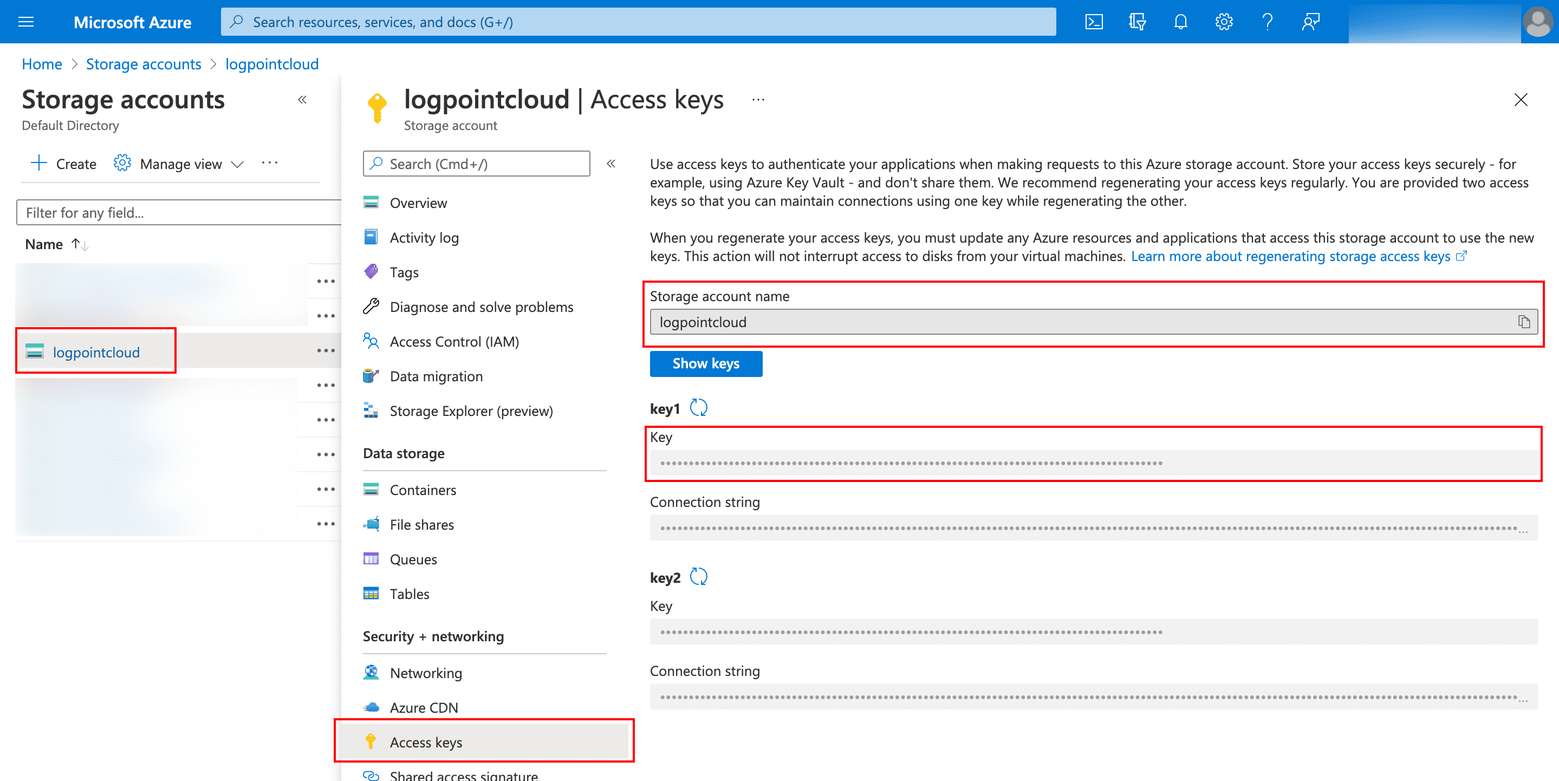Image resolution: width=1559 pixels, height=781 pixels.
Task: Open Cloud Shell from the top bar
Action: [1094, 22]
